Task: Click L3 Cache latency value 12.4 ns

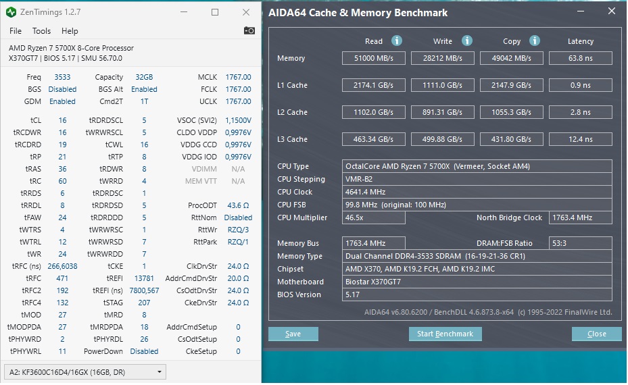Action: tap(580, 139)
